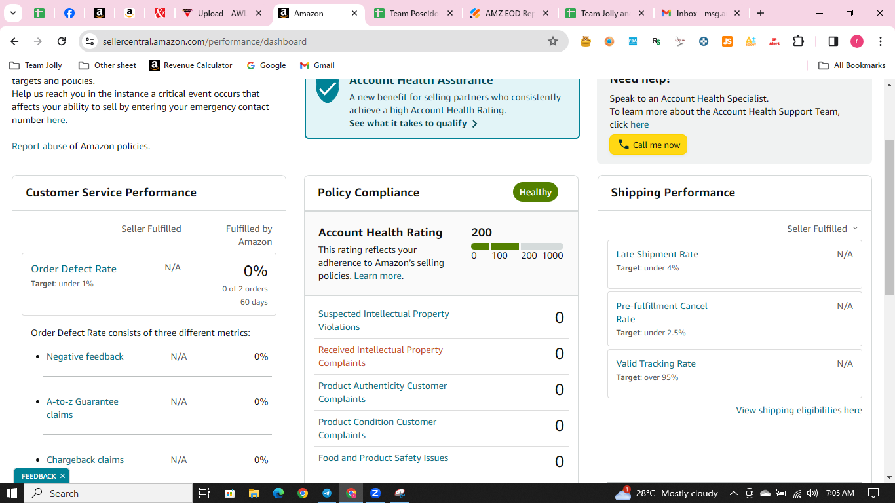The width and height of the screenshot is (895, 503).
Task: Open the Chrome three-dot menu
Action: (881, 41)
